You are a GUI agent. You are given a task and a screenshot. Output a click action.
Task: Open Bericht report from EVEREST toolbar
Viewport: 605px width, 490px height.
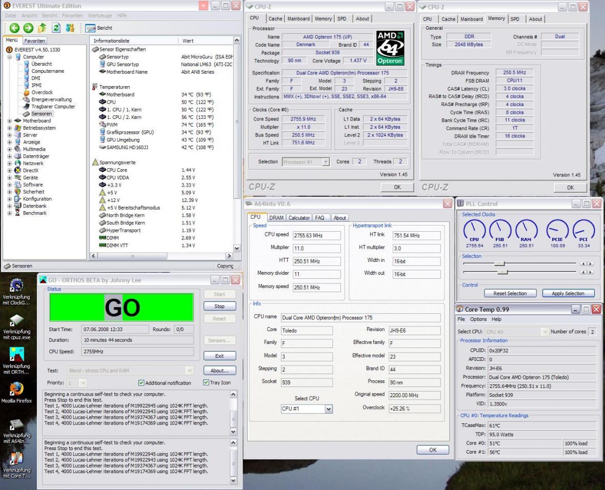[99, 28]
